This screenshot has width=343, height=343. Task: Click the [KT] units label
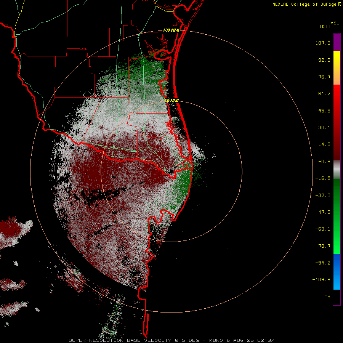point(325,26)
